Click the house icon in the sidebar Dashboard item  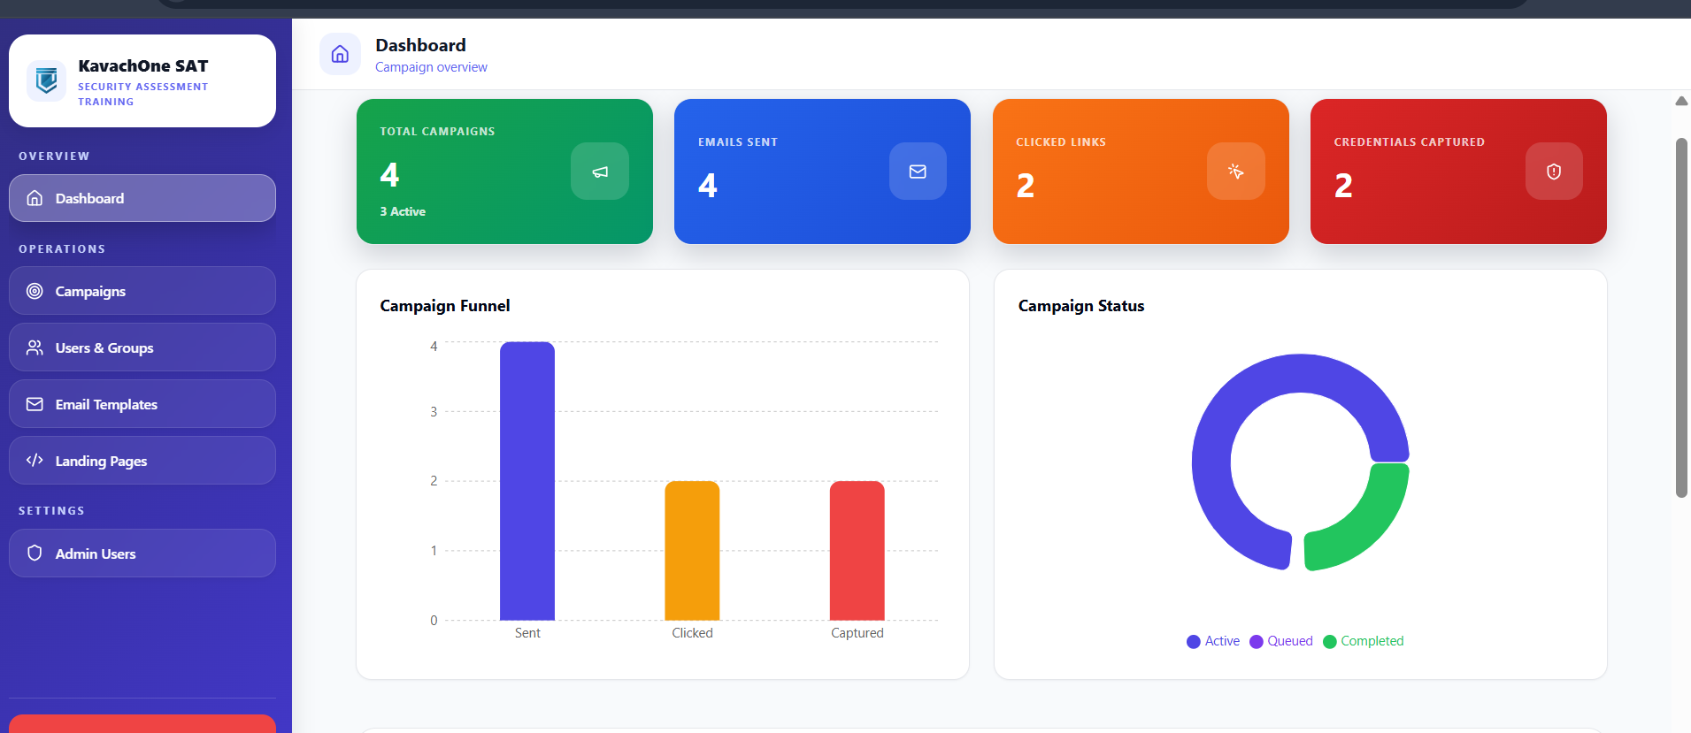click(35, 198)
